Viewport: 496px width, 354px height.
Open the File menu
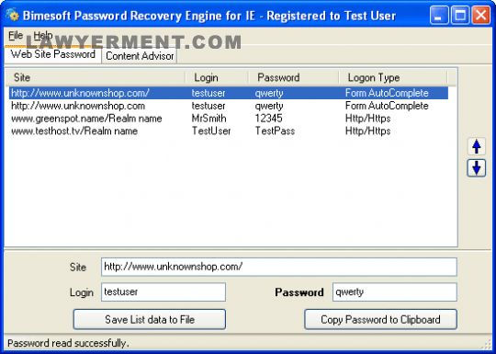[16, 36]
